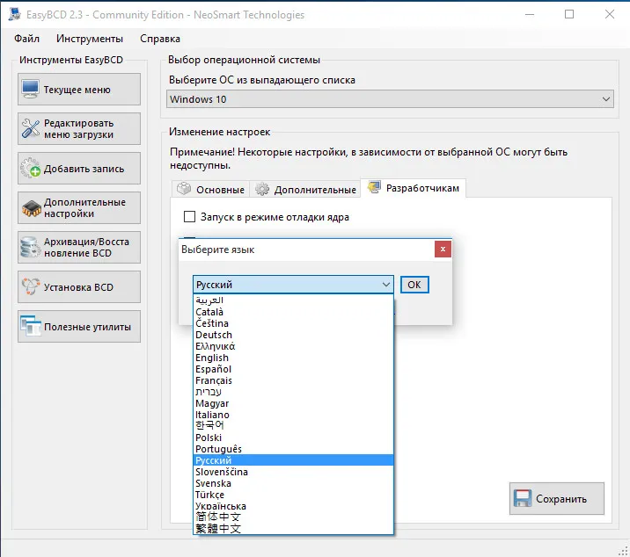Click the chip icon beside Дополнительные настройки

[32, 208]
